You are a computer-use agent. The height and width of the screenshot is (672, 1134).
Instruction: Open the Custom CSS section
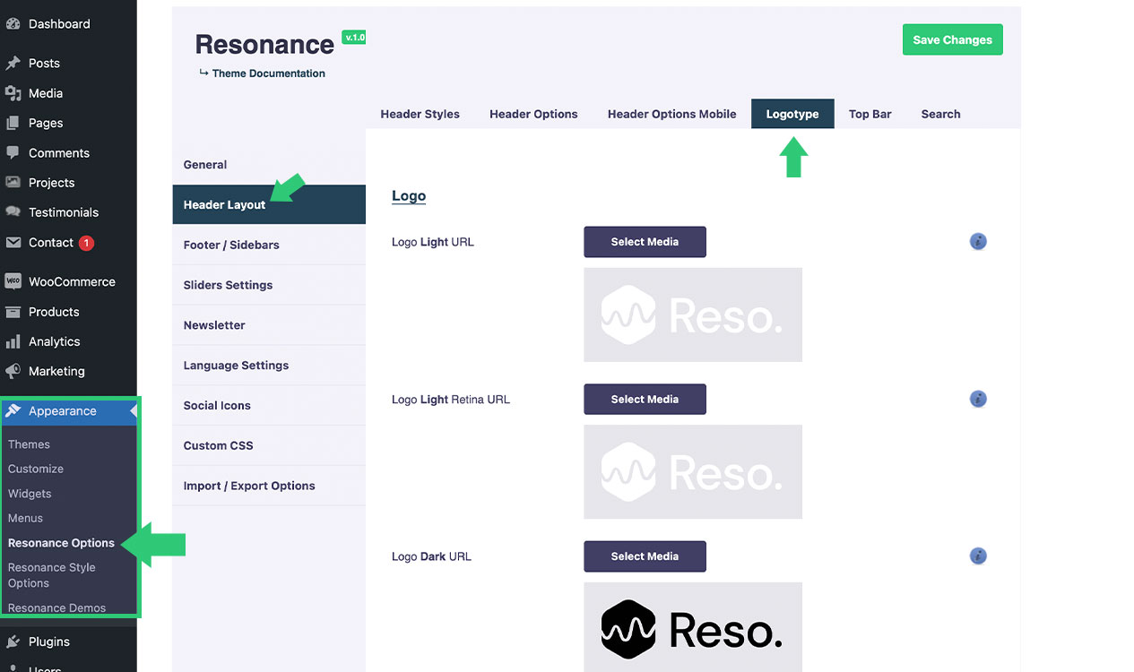pyautogui.click(x=218, y=445)
